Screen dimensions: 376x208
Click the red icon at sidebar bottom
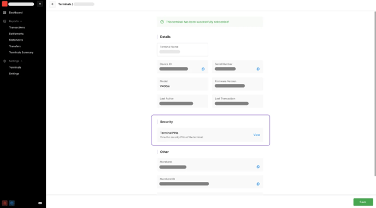[x=4, y=203]
